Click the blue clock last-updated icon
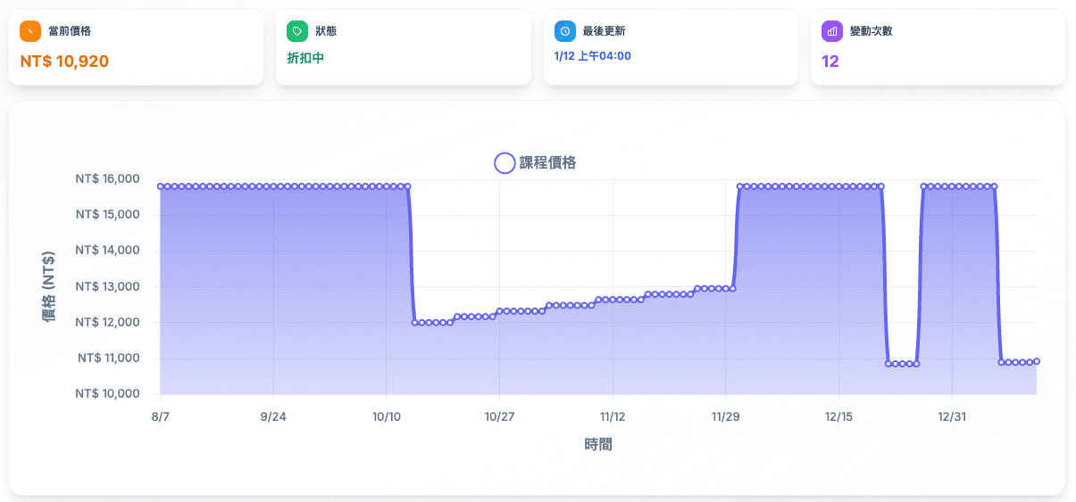 click(565, 31)
